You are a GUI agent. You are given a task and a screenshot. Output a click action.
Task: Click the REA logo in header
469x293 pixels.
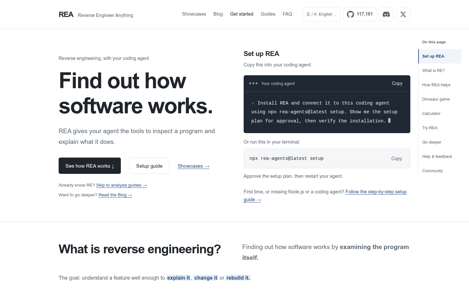66,14
